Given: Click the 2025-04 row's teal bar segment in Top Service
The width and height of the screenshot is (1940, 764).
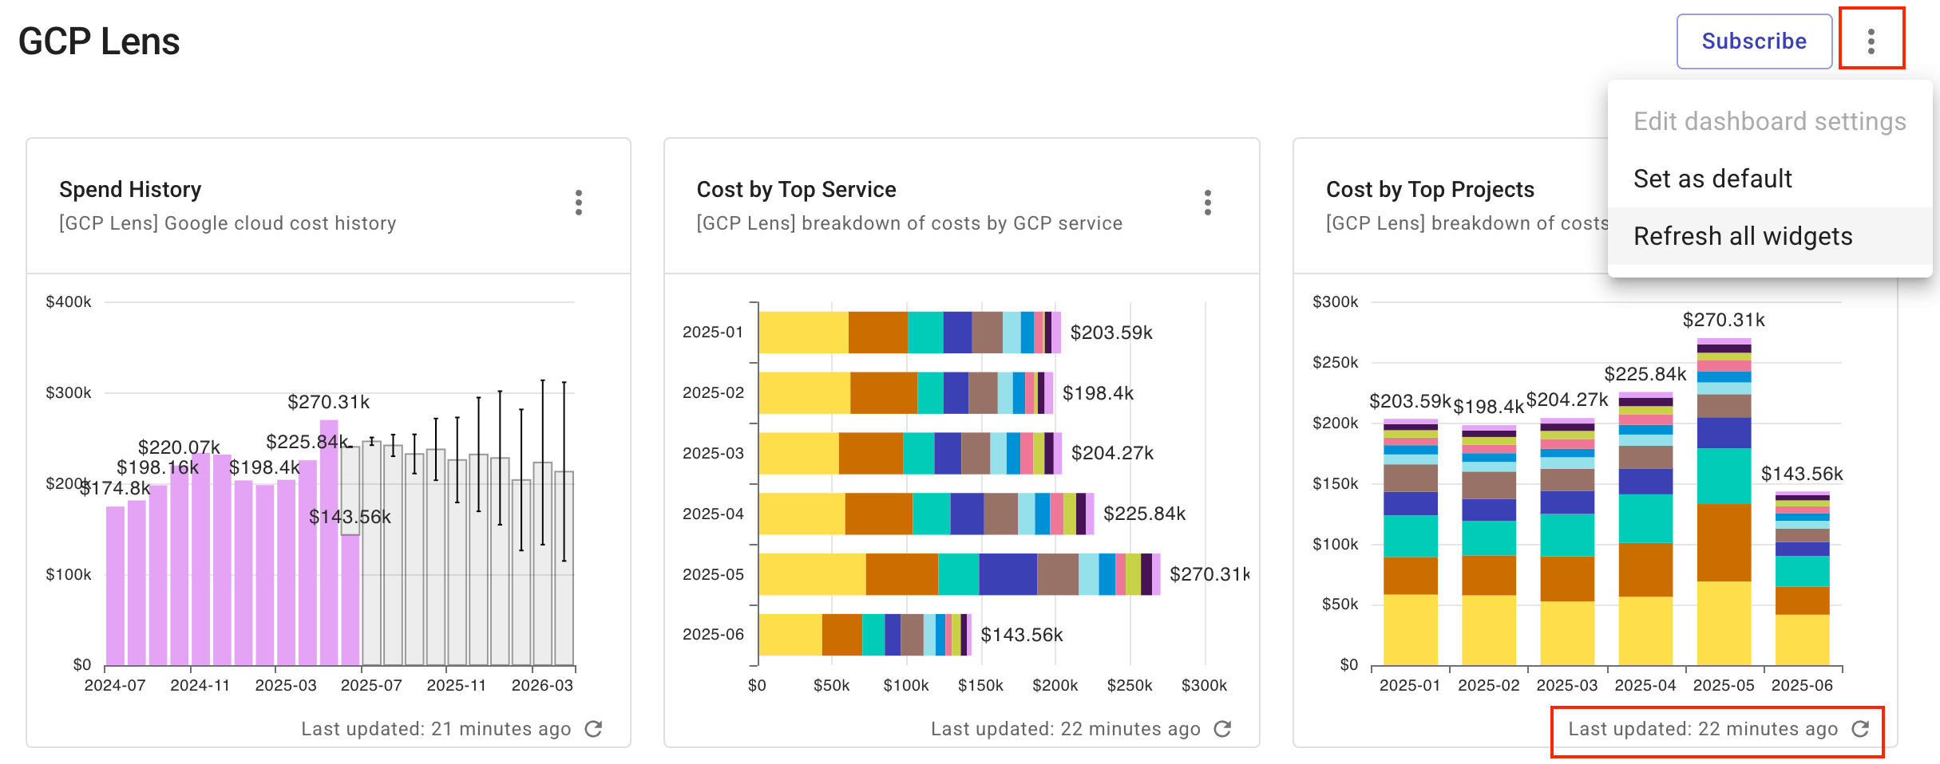Looking at the screenshot, I should (932, 514).
